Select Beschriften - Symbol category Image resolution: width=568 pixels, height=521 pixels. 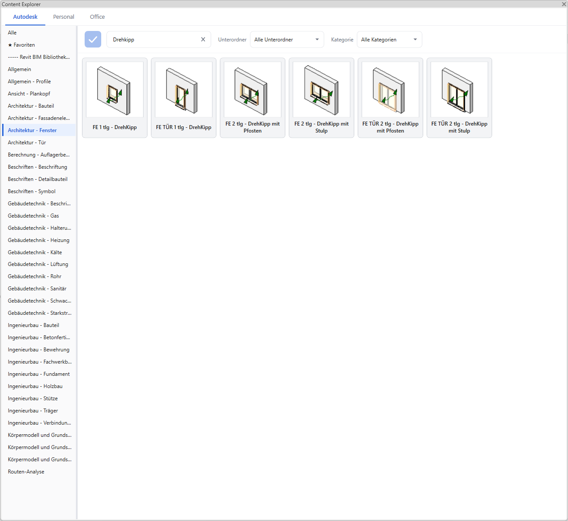(39, 191)
